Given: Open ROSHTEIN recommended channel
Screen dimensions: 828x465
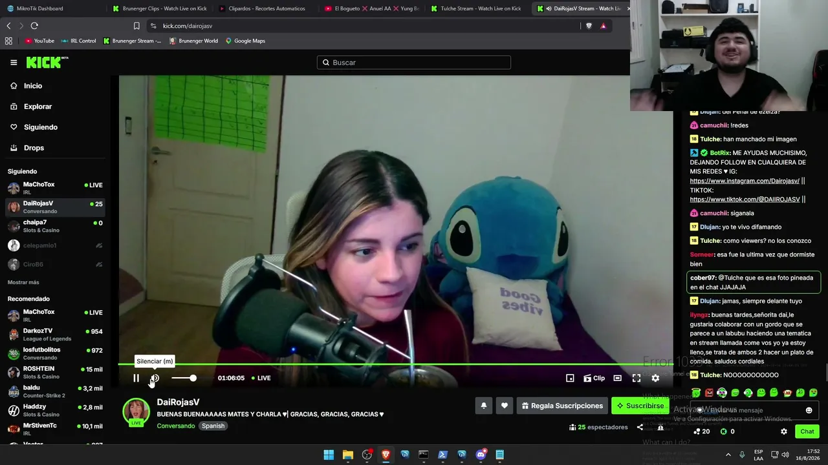Looking at the screenshot, I should pos(55,372).
